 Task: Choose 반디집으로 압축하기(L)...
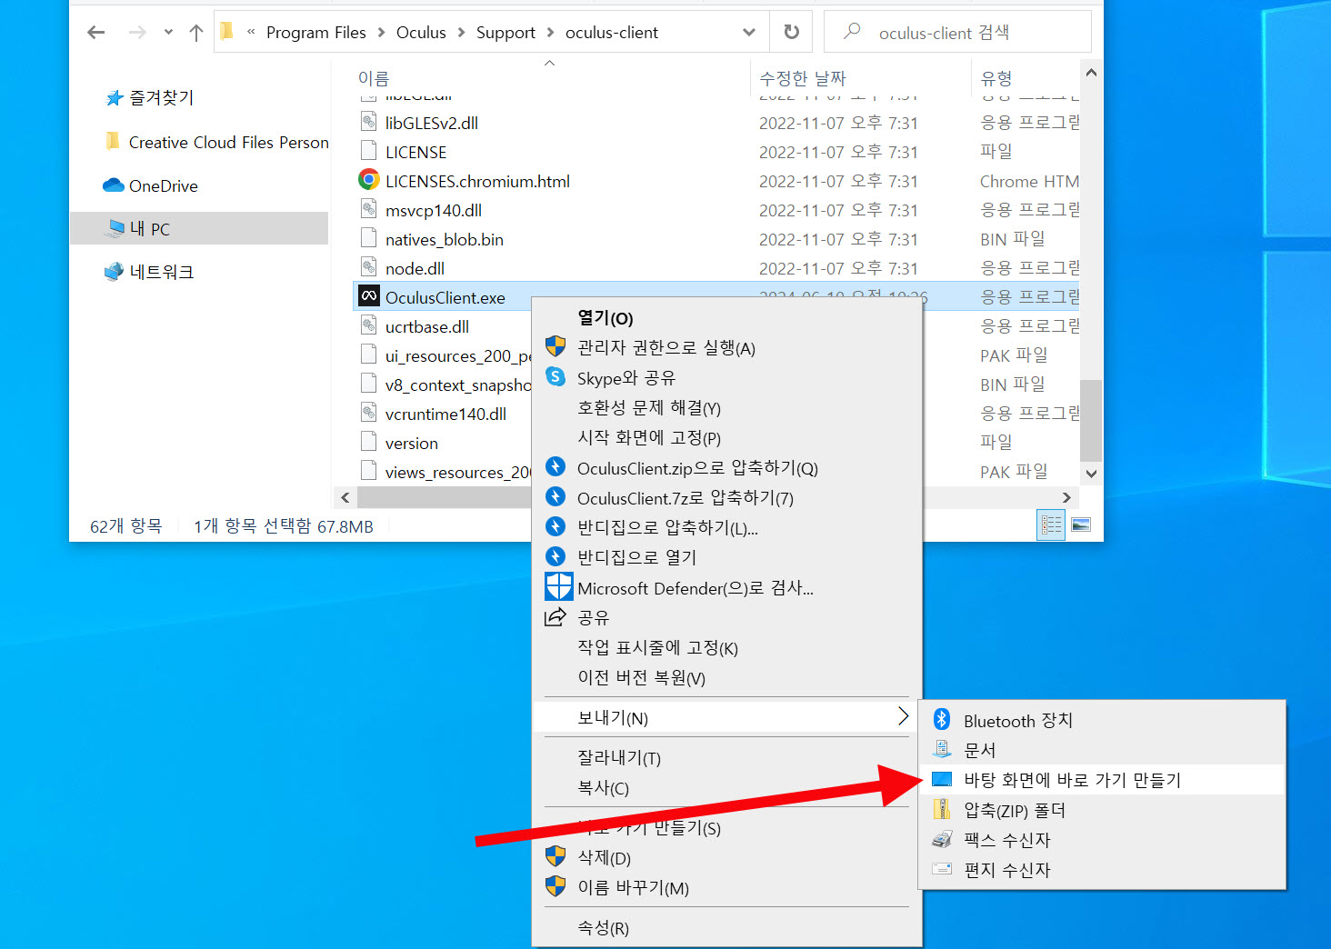point(726,528)
